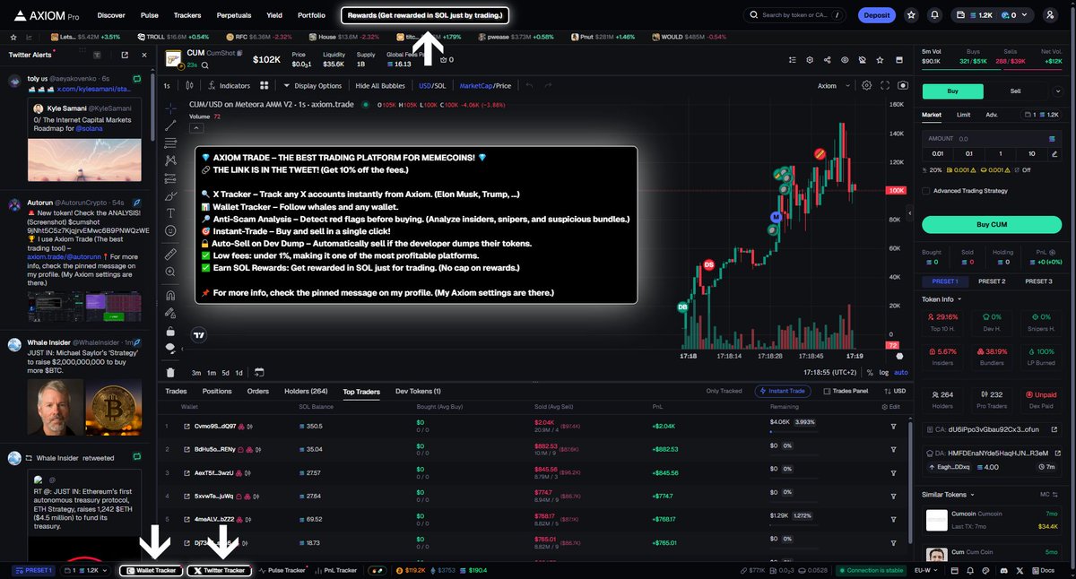1076x579 pixels.
Task: Share the CUM token
Action: click(x=826, y=60)
